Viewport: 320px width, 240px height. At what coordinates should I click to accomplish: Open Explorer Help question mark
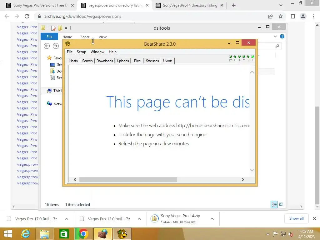pyautogui.click(x=282, y=36)
